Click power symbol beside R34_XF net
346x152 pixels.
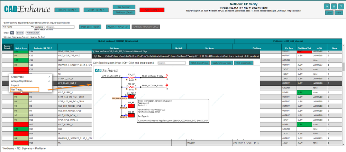pos(167,76)
